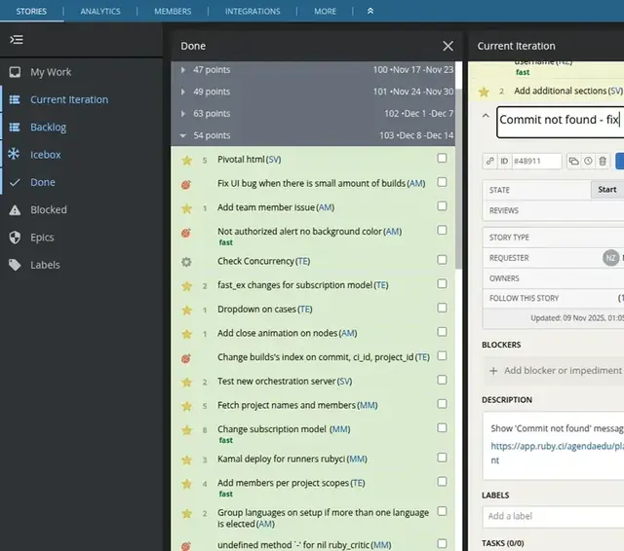Collapse the 'Commit not found' story details
Screen dimensions: 624x551
click(x=486, y=116)
